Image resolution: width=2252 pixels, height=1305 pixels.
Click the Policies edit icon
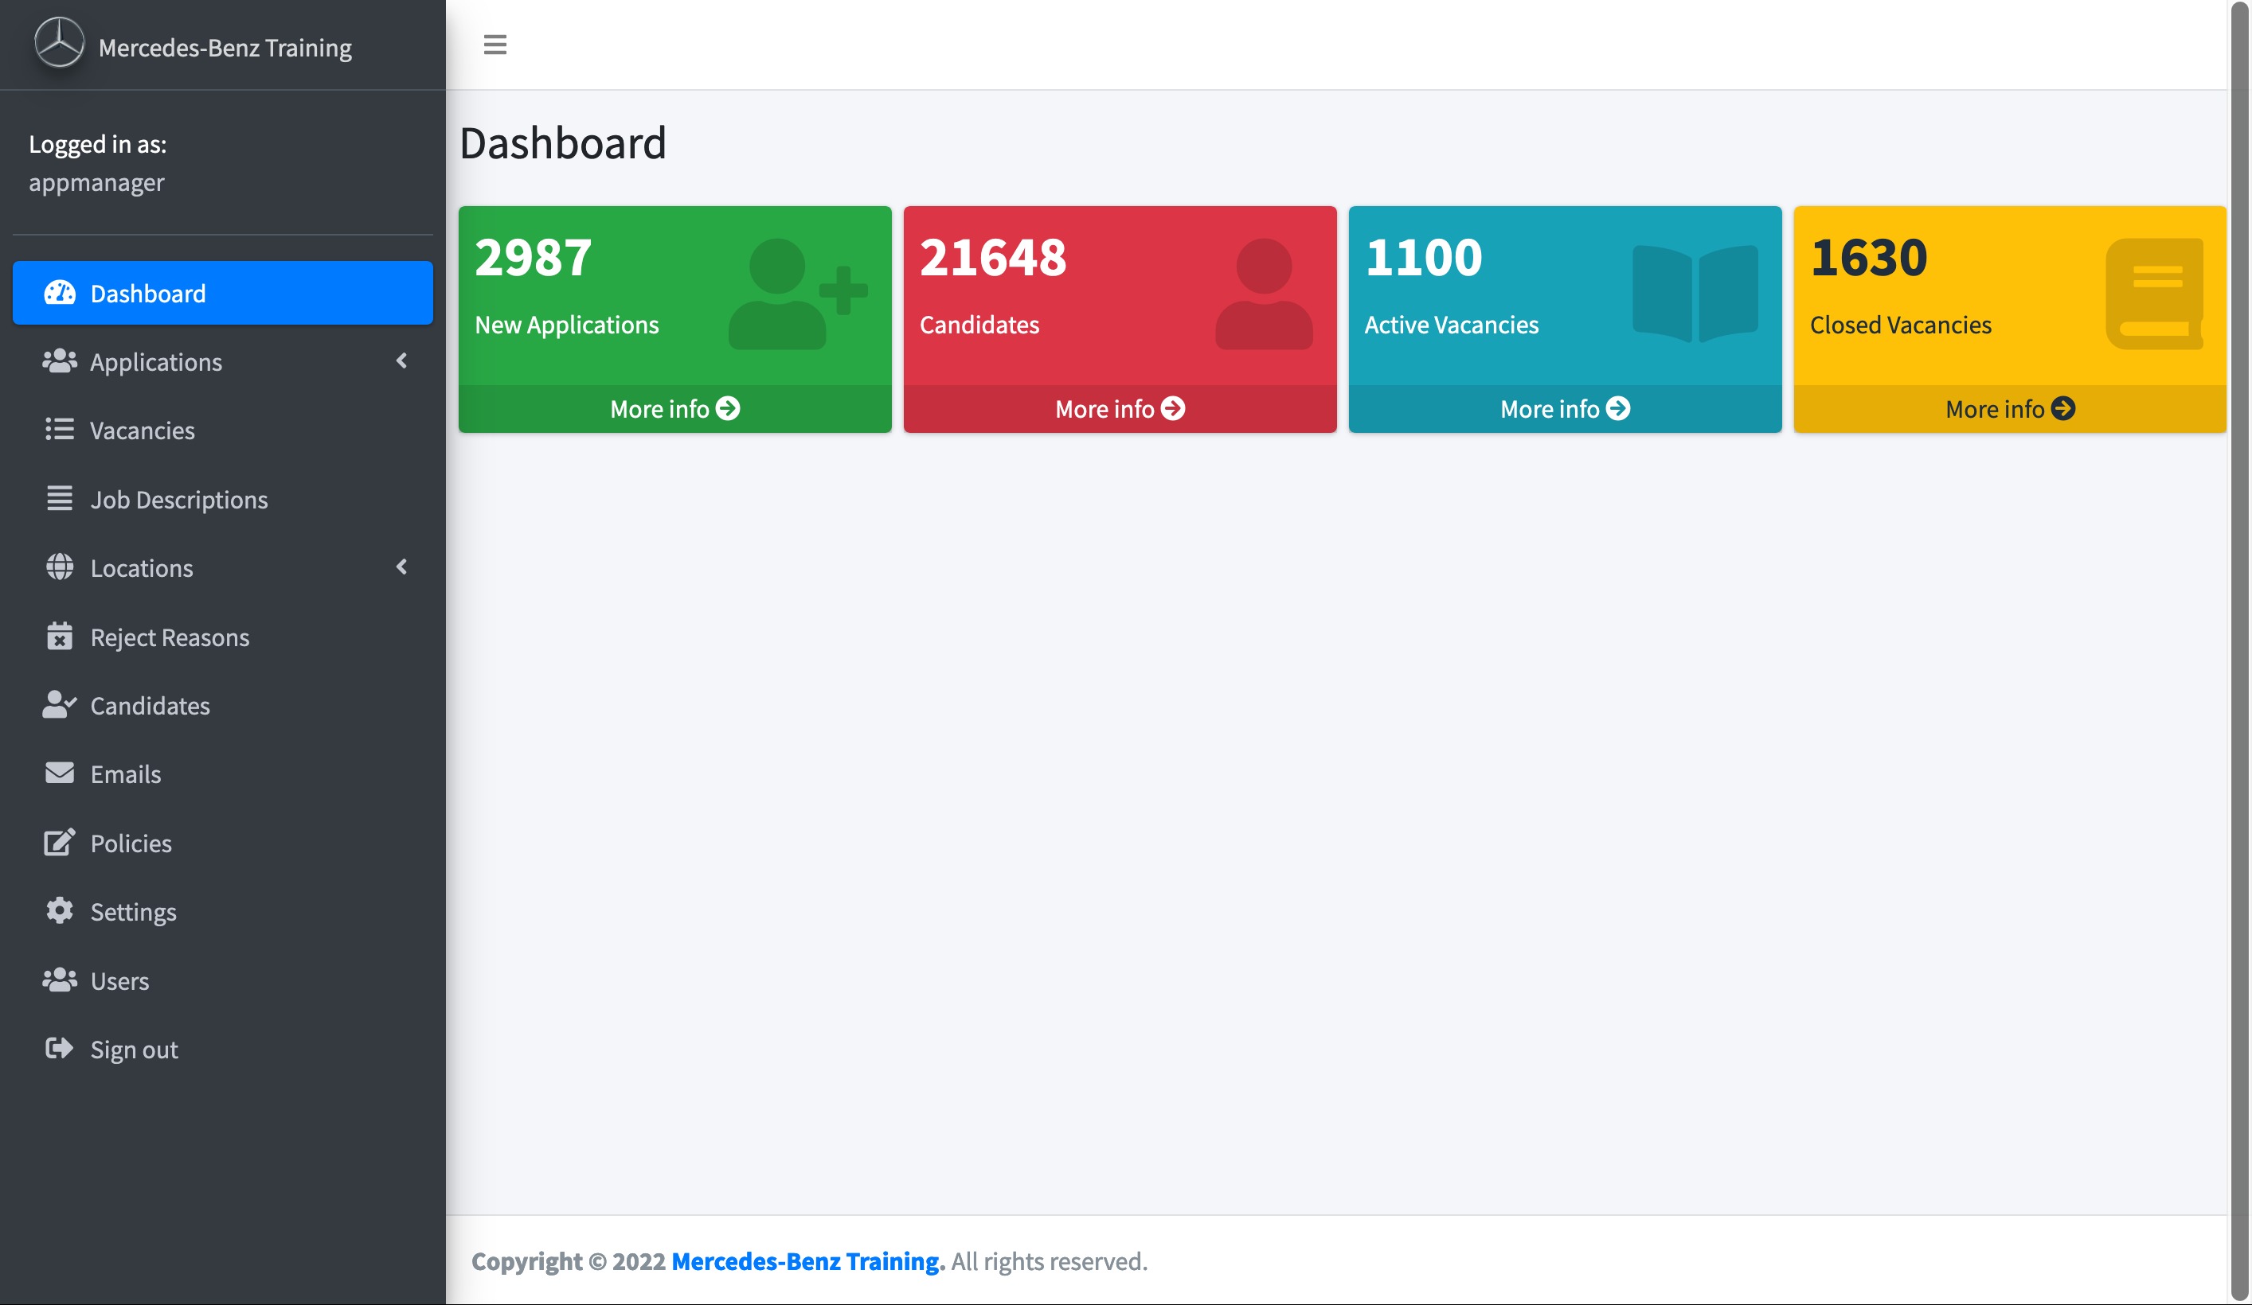pyautogui.click(x=60, y=843)
